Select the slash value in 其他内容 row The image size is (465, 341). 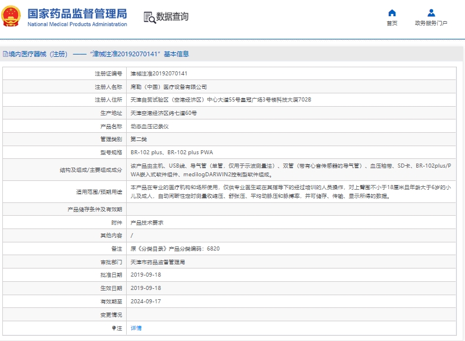132,235
